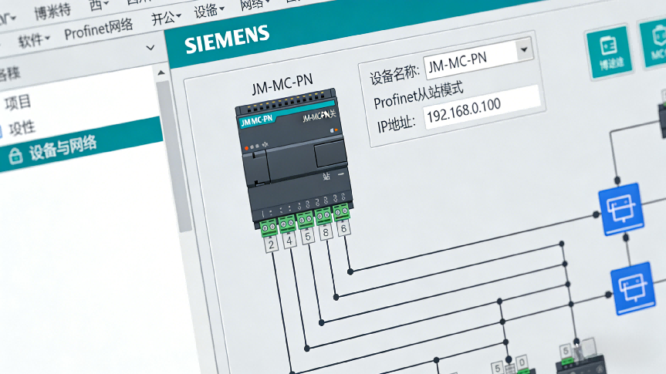Click the lock icon beside 设备与网络
This screenshot has width=666, height=374.
[15, 156]
